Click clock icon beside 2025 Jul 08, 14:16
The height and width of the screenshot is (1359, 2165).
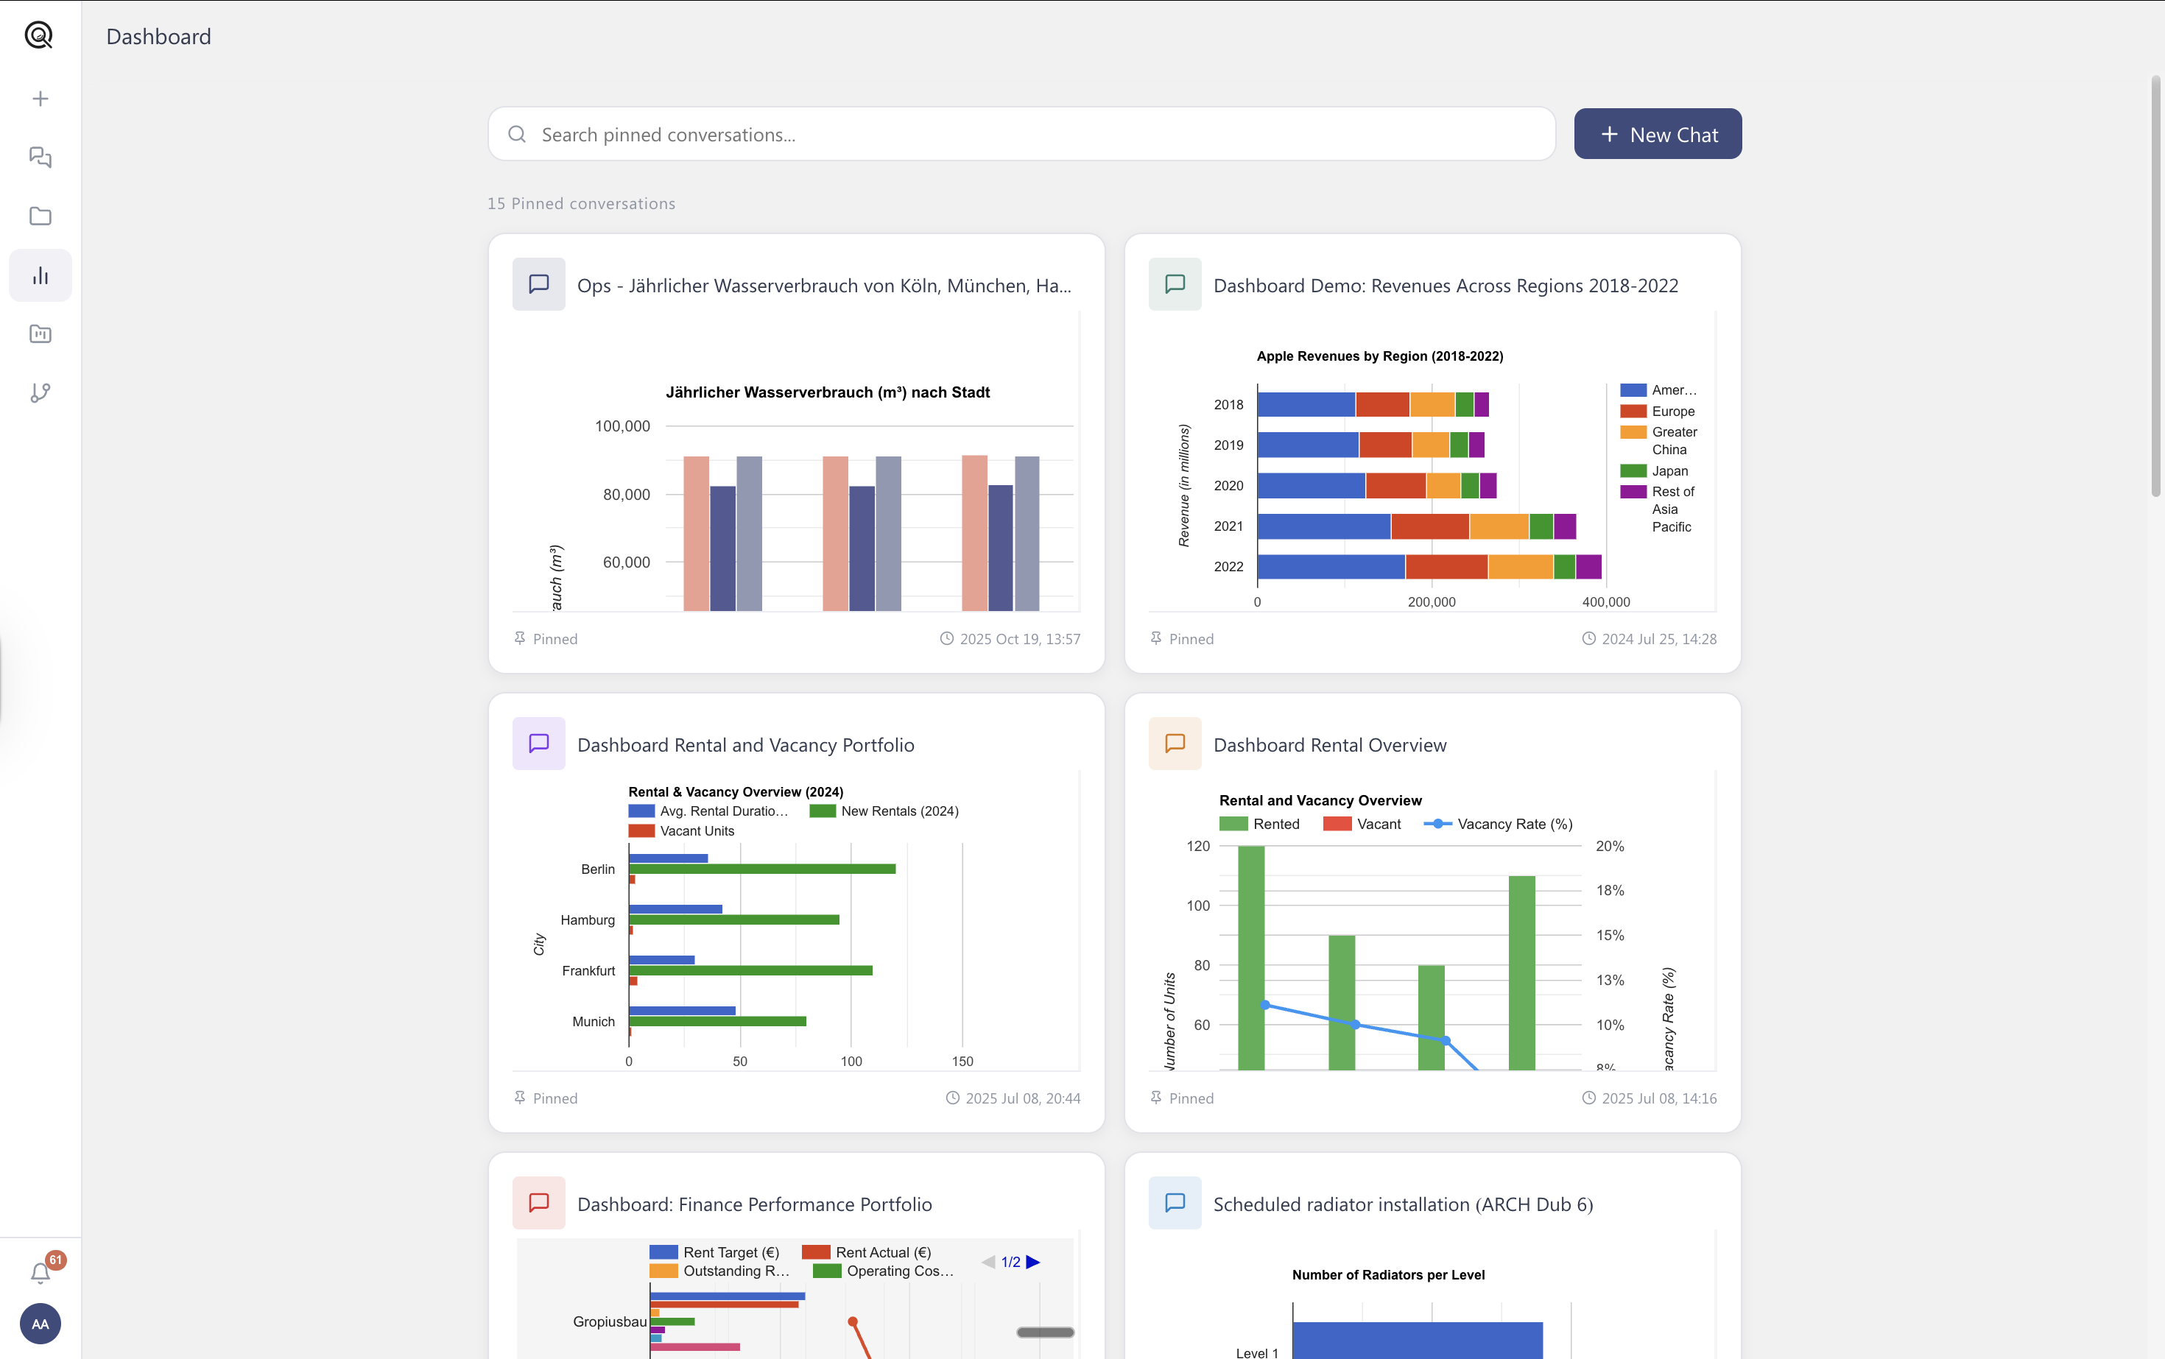(x=1588, y=1098)
